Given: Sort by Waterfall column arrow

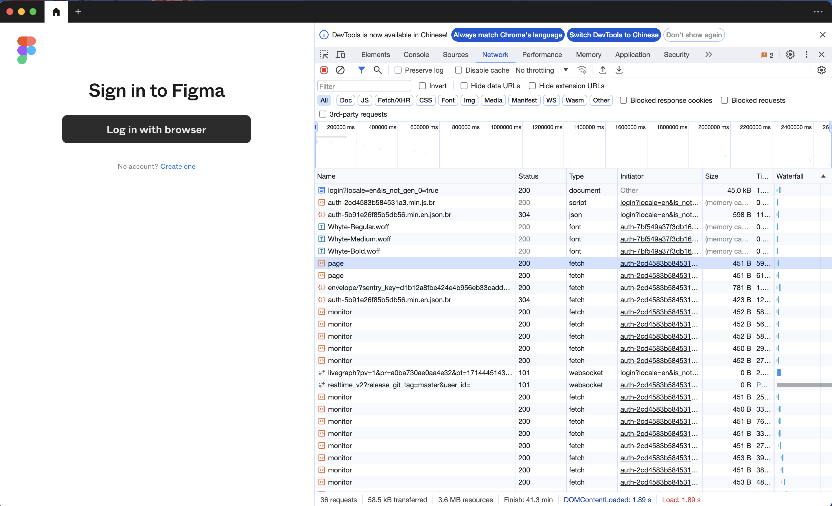Looking at the screenshot, I should pos(823,176).
